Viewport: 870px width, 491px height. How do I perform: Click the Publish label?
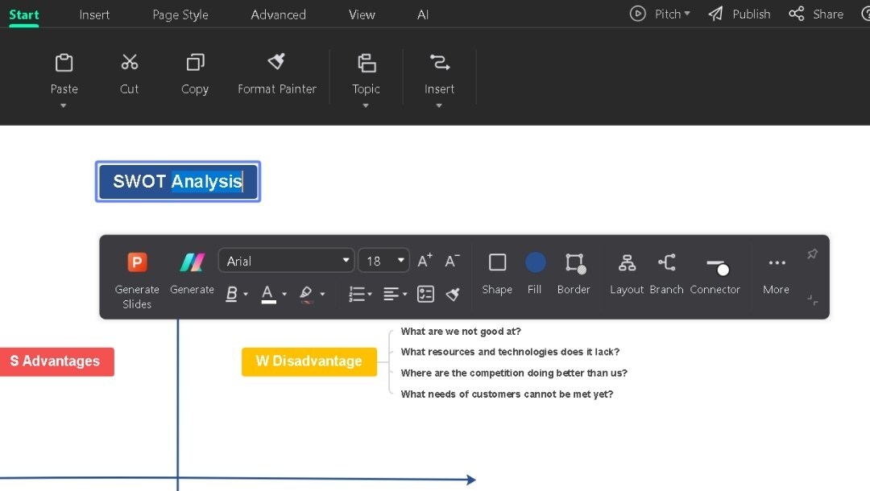[x=752, y=14]
